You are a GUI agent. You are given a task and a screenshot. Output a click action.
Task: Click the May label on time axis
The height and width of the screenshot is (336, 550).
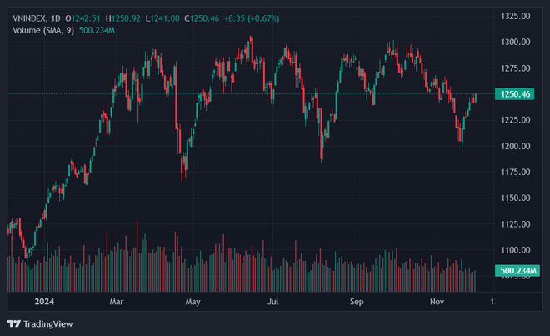193,300
